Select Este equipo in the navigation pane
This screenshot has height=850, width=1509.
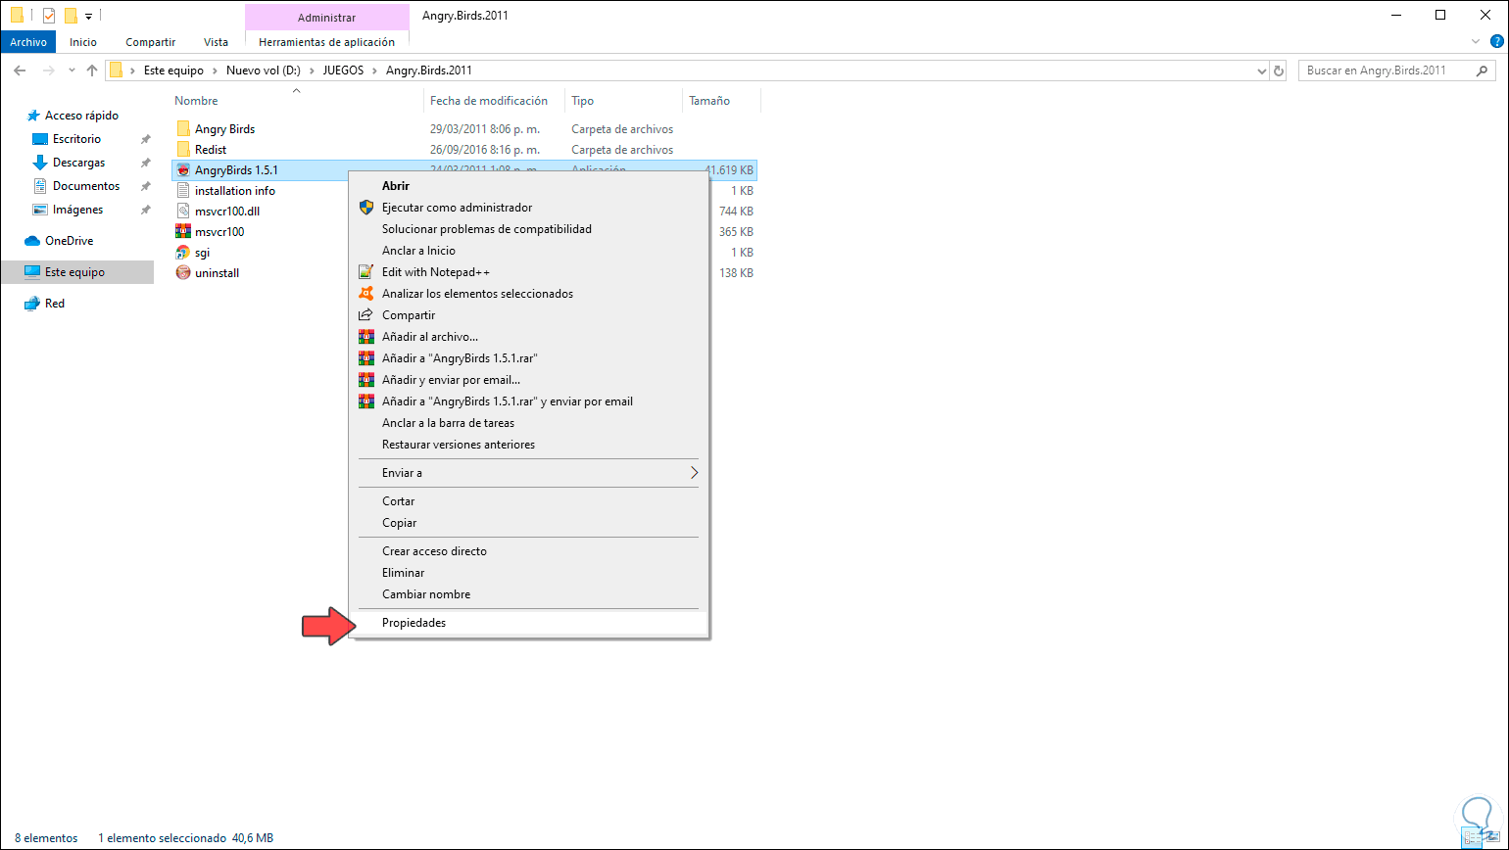coord(77,272)
